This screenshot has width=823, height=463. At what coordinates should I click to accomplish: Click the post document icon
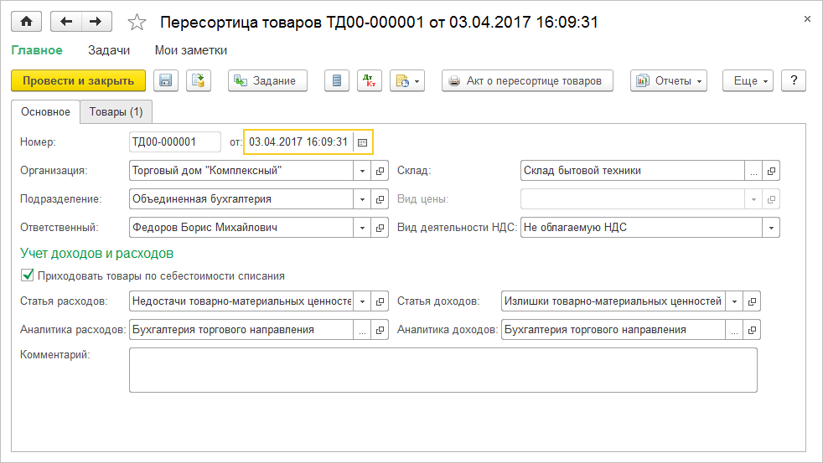tap(199, 80)
